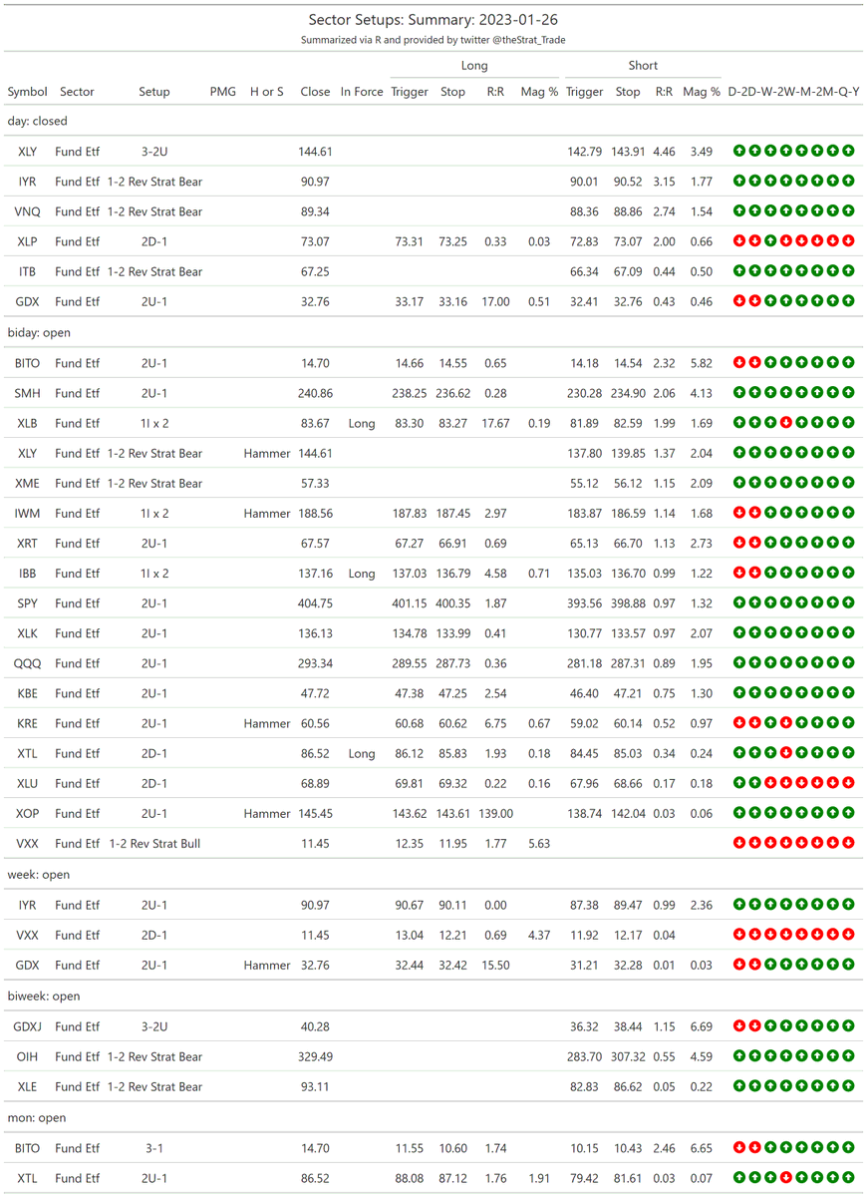Viewport: 867px width, 1197px height.
Task: Click the H or S column header
Action: tap(267, 92)
